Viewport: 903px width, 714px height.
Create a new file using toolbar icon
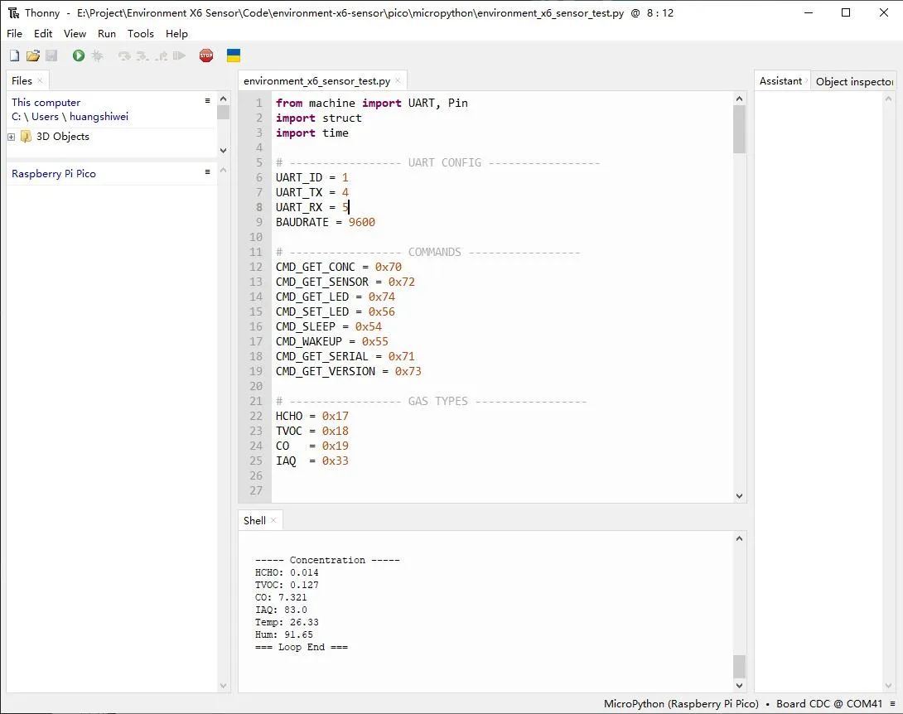13,55
